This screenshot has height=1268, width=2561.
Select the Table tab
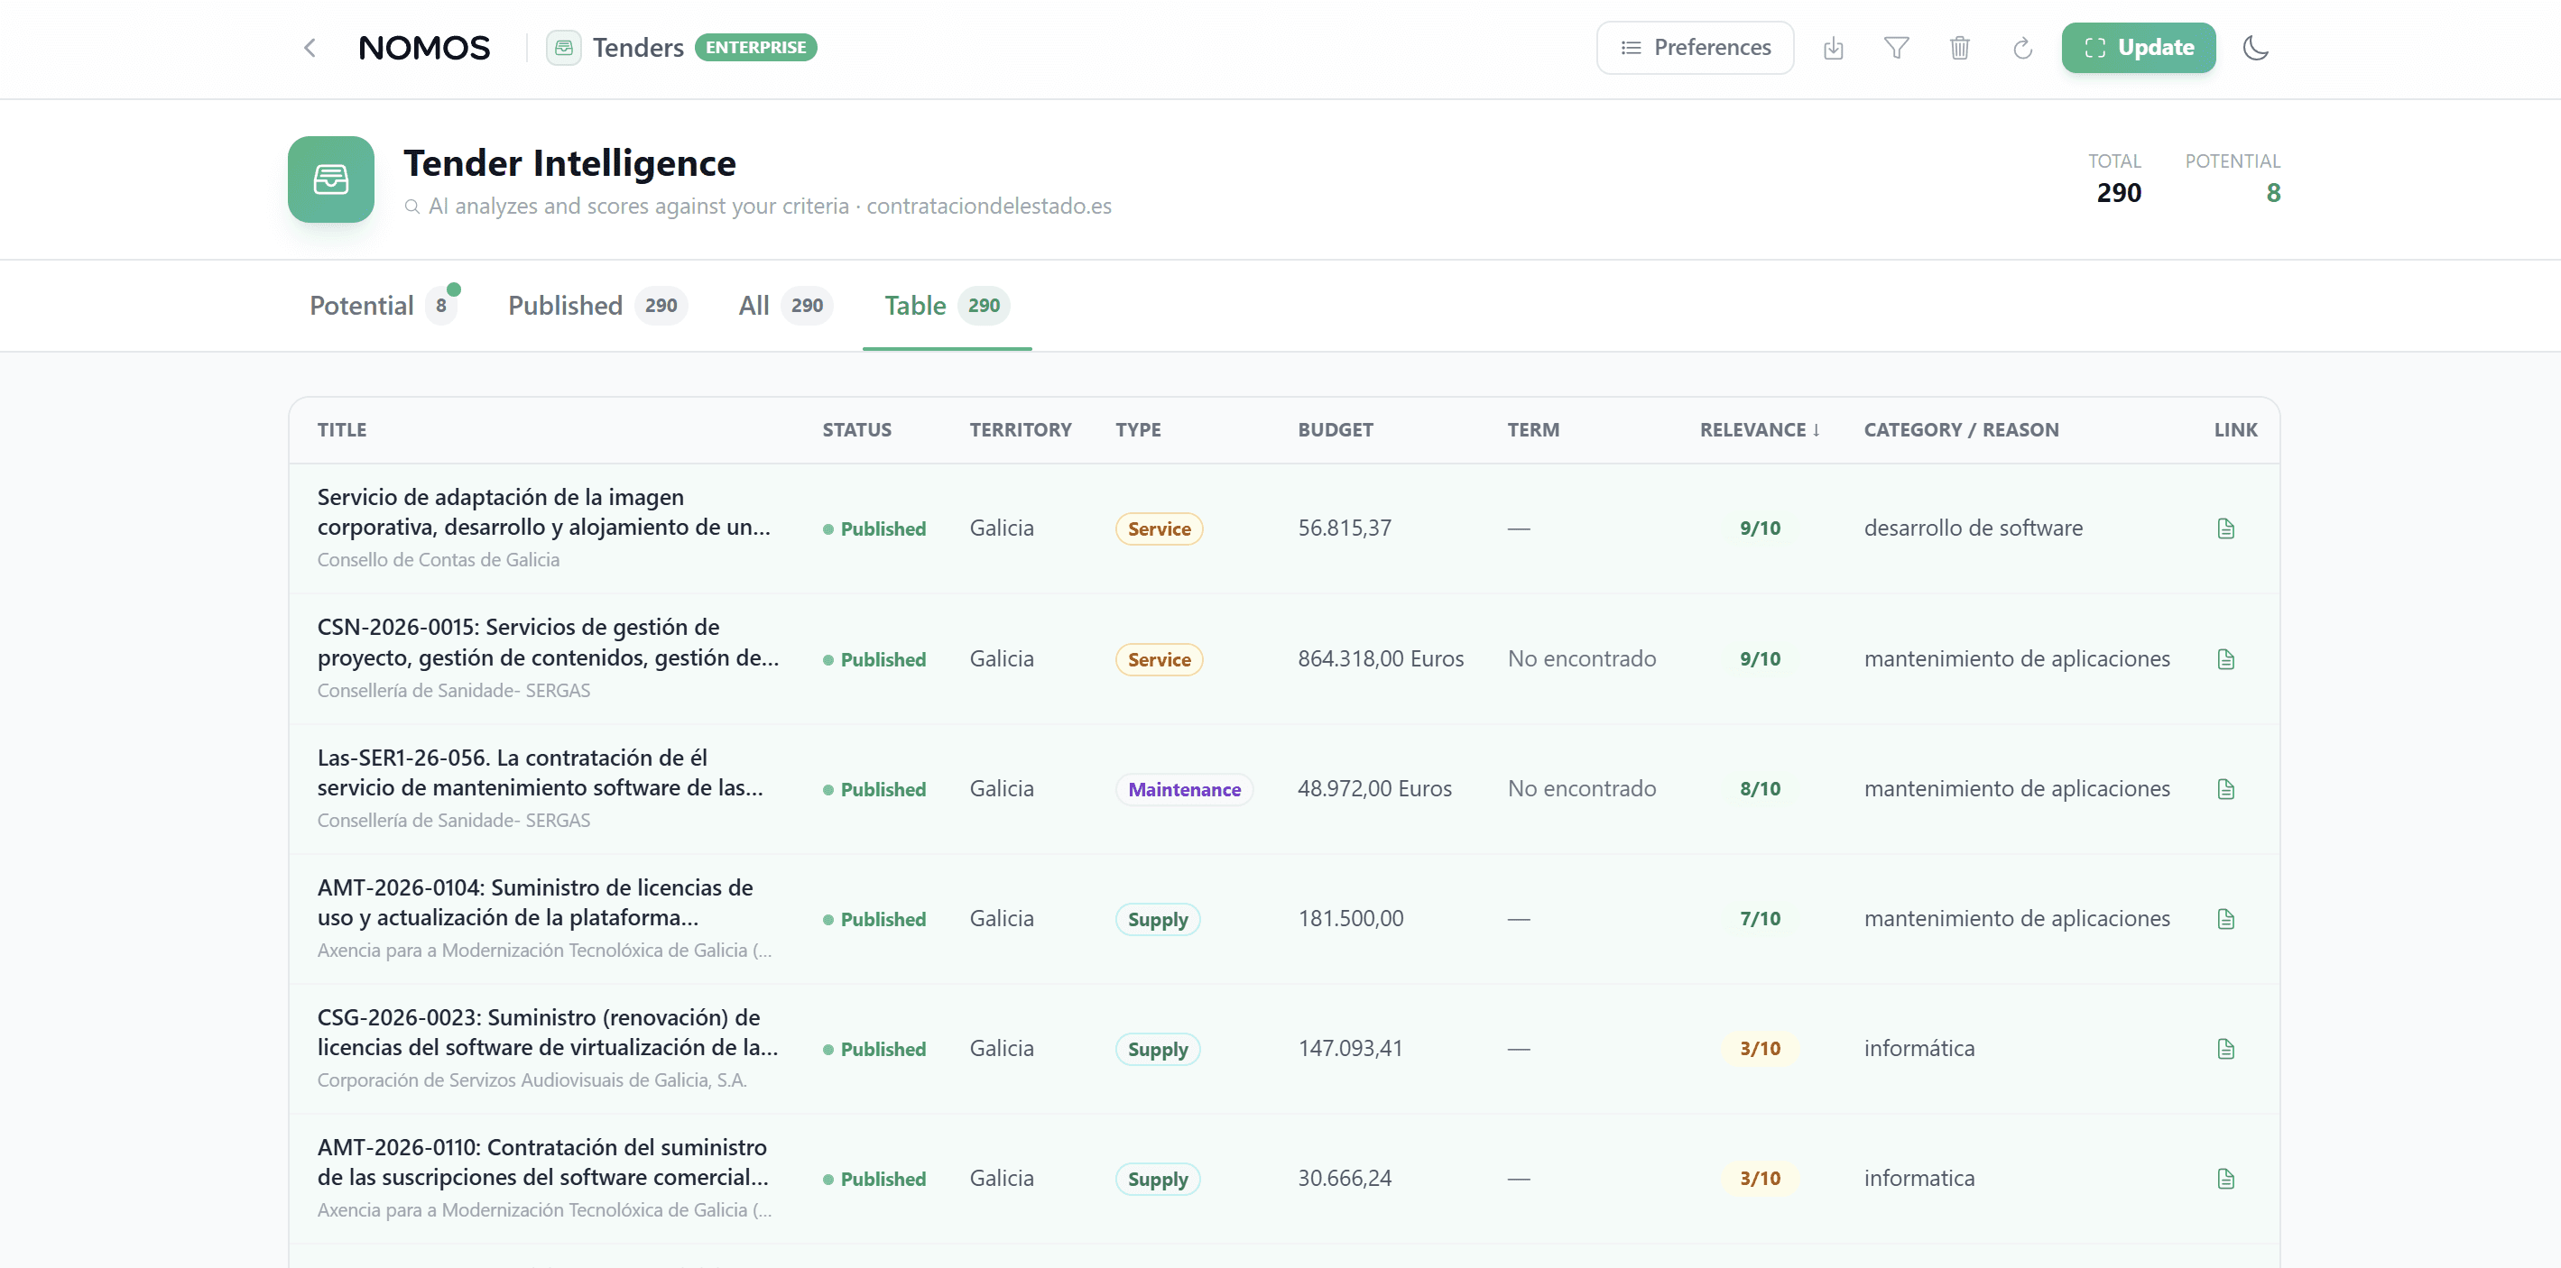[948, 305]
